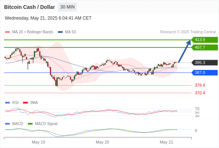This screenshot has height=148, width=219.
Task: Select the 407.7 green resistance price tag
Action: 205,47
